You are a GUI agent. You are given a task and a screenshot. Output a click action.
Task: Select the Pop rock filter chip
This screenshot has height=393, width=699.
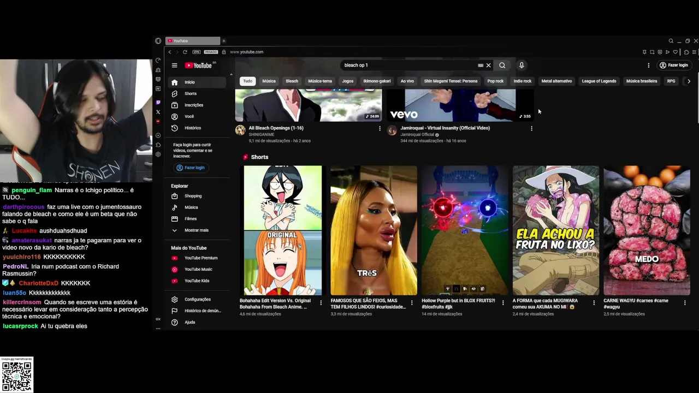click(x=495, y=81)
